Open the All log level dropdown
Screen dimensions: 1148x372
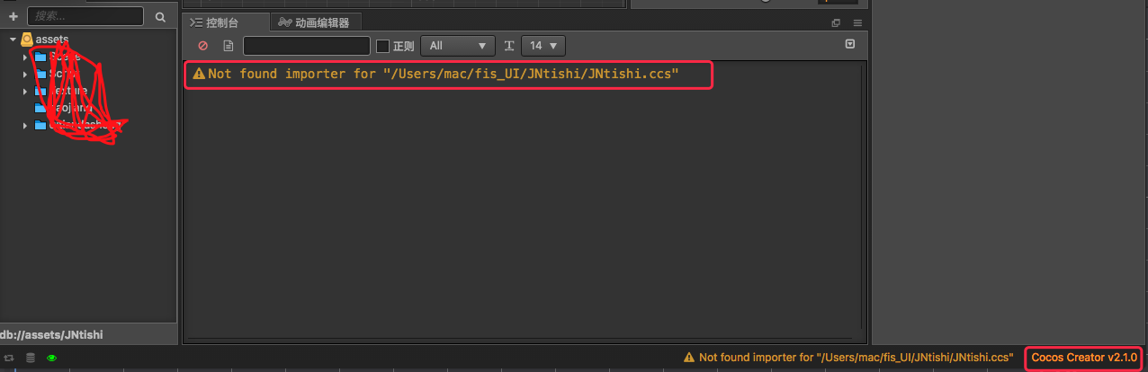(x=458, y=46)
